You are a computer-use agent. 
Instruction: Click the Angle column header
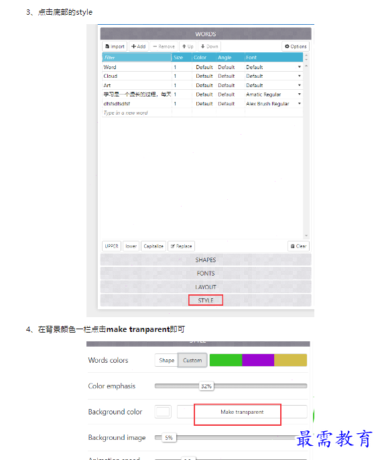[231, 58]
